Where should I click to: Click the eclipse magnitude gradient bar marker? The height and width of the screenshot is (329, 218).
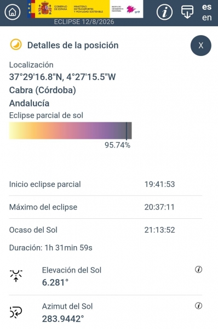127,131
